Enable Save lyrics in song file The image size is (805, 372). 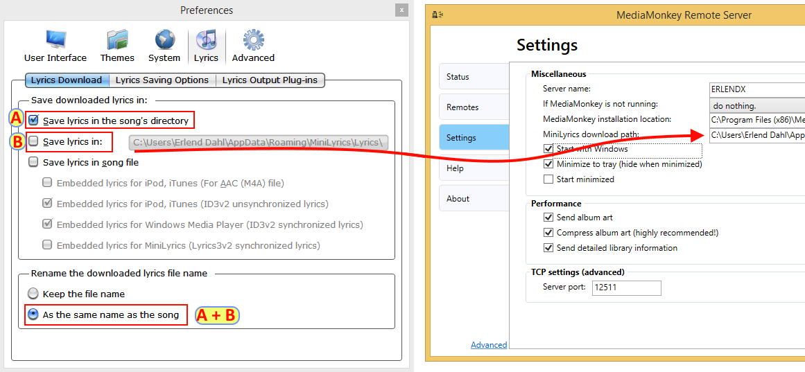(33, 162)
